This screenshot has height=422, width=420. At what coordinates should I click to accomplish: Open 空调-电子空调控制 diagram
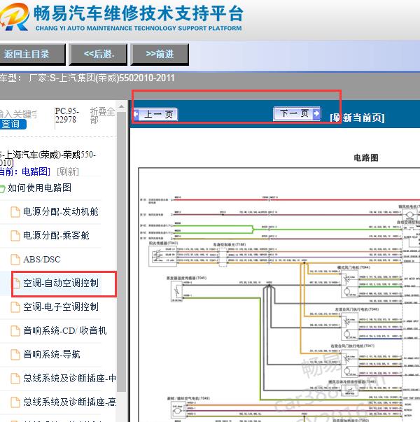click(61, 307)
